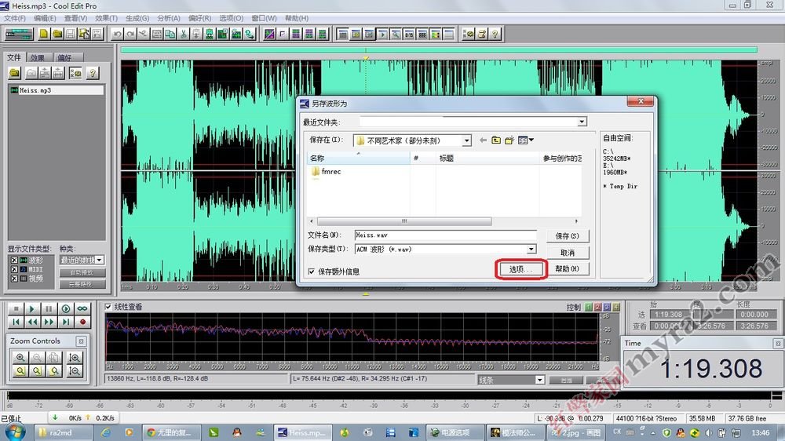Click the help icon in file panel
The width and height of the screenshot is (785, 441).
(92, 73)
